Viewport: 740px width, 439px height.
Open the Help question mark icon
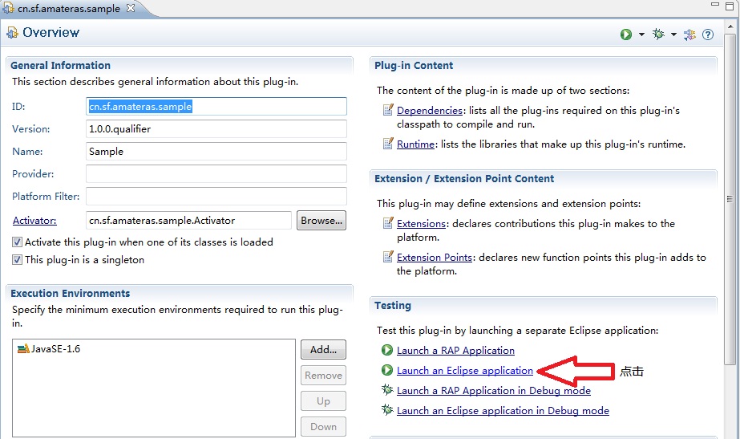click(707, 35)
